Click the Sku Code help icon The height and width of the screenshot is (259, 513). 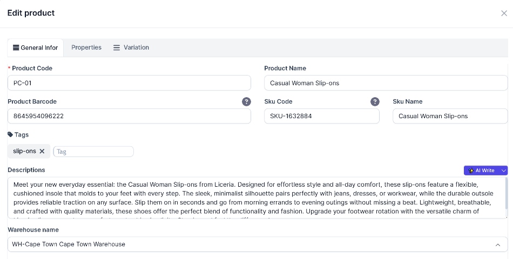click(375, 101)
